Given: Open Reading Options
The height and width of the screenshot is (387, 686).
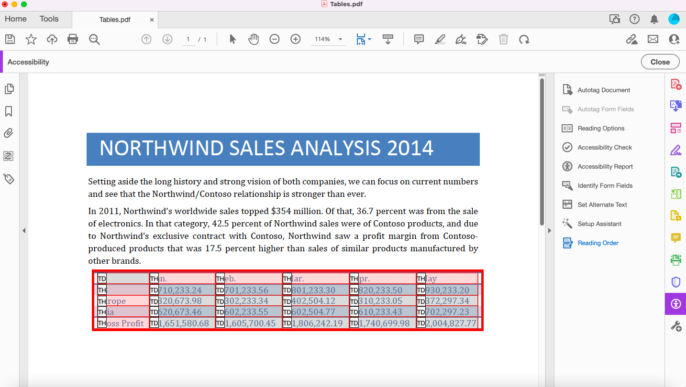Looking at the screenshot, I should click(593, 128).
